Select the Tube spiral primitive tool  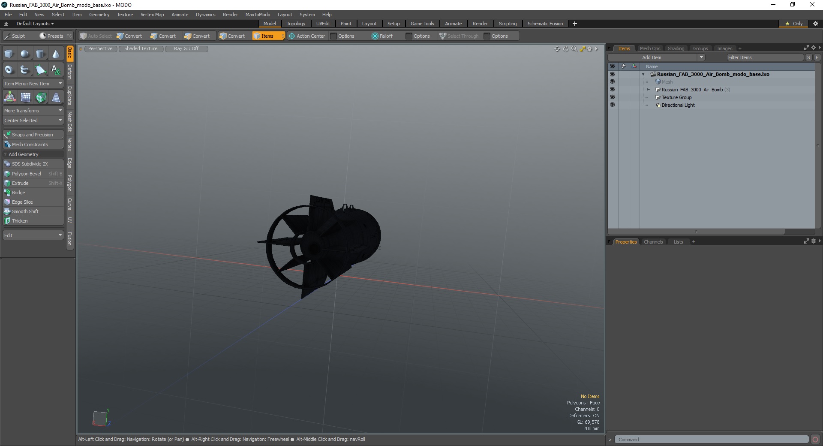click(x=25, y=69)
